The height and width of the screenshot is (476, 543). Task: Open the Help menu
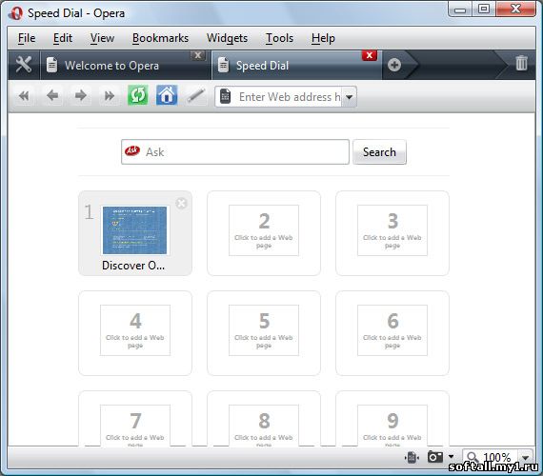(x=323, y=38)
